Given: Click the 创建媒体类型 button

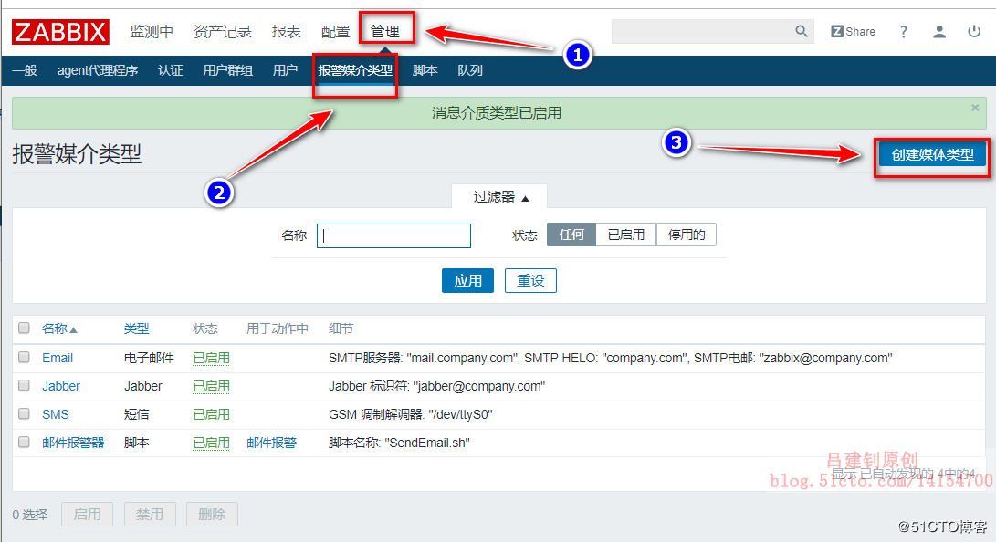Looking at the screenshot, I should tap(932, 155).
